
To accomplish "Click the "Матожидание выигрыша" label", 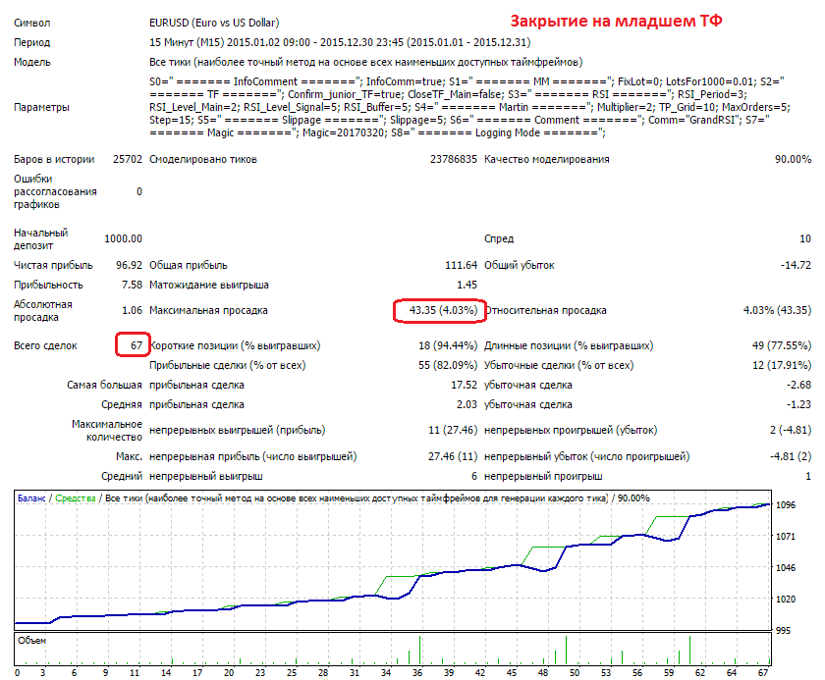I will tap(209, 285).
